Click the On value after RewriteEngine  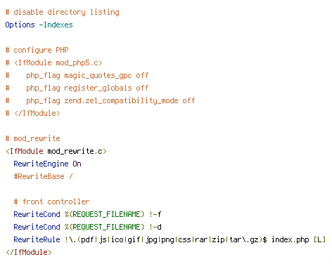coord(77,164)
